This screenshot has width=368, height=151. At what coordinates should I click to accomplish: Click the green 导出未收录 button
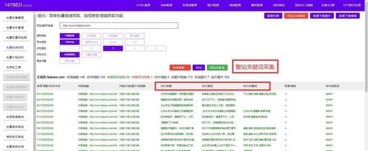click(217, 68)
